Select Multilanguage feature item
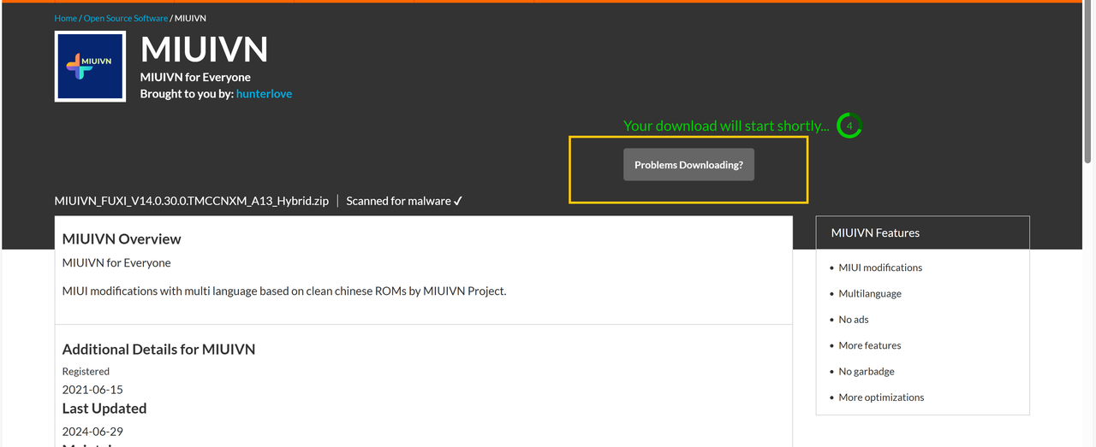 [870, 293]
